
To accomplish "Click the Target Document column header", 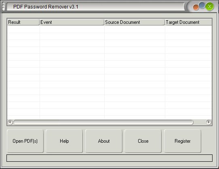I will (x=188, y=22).
